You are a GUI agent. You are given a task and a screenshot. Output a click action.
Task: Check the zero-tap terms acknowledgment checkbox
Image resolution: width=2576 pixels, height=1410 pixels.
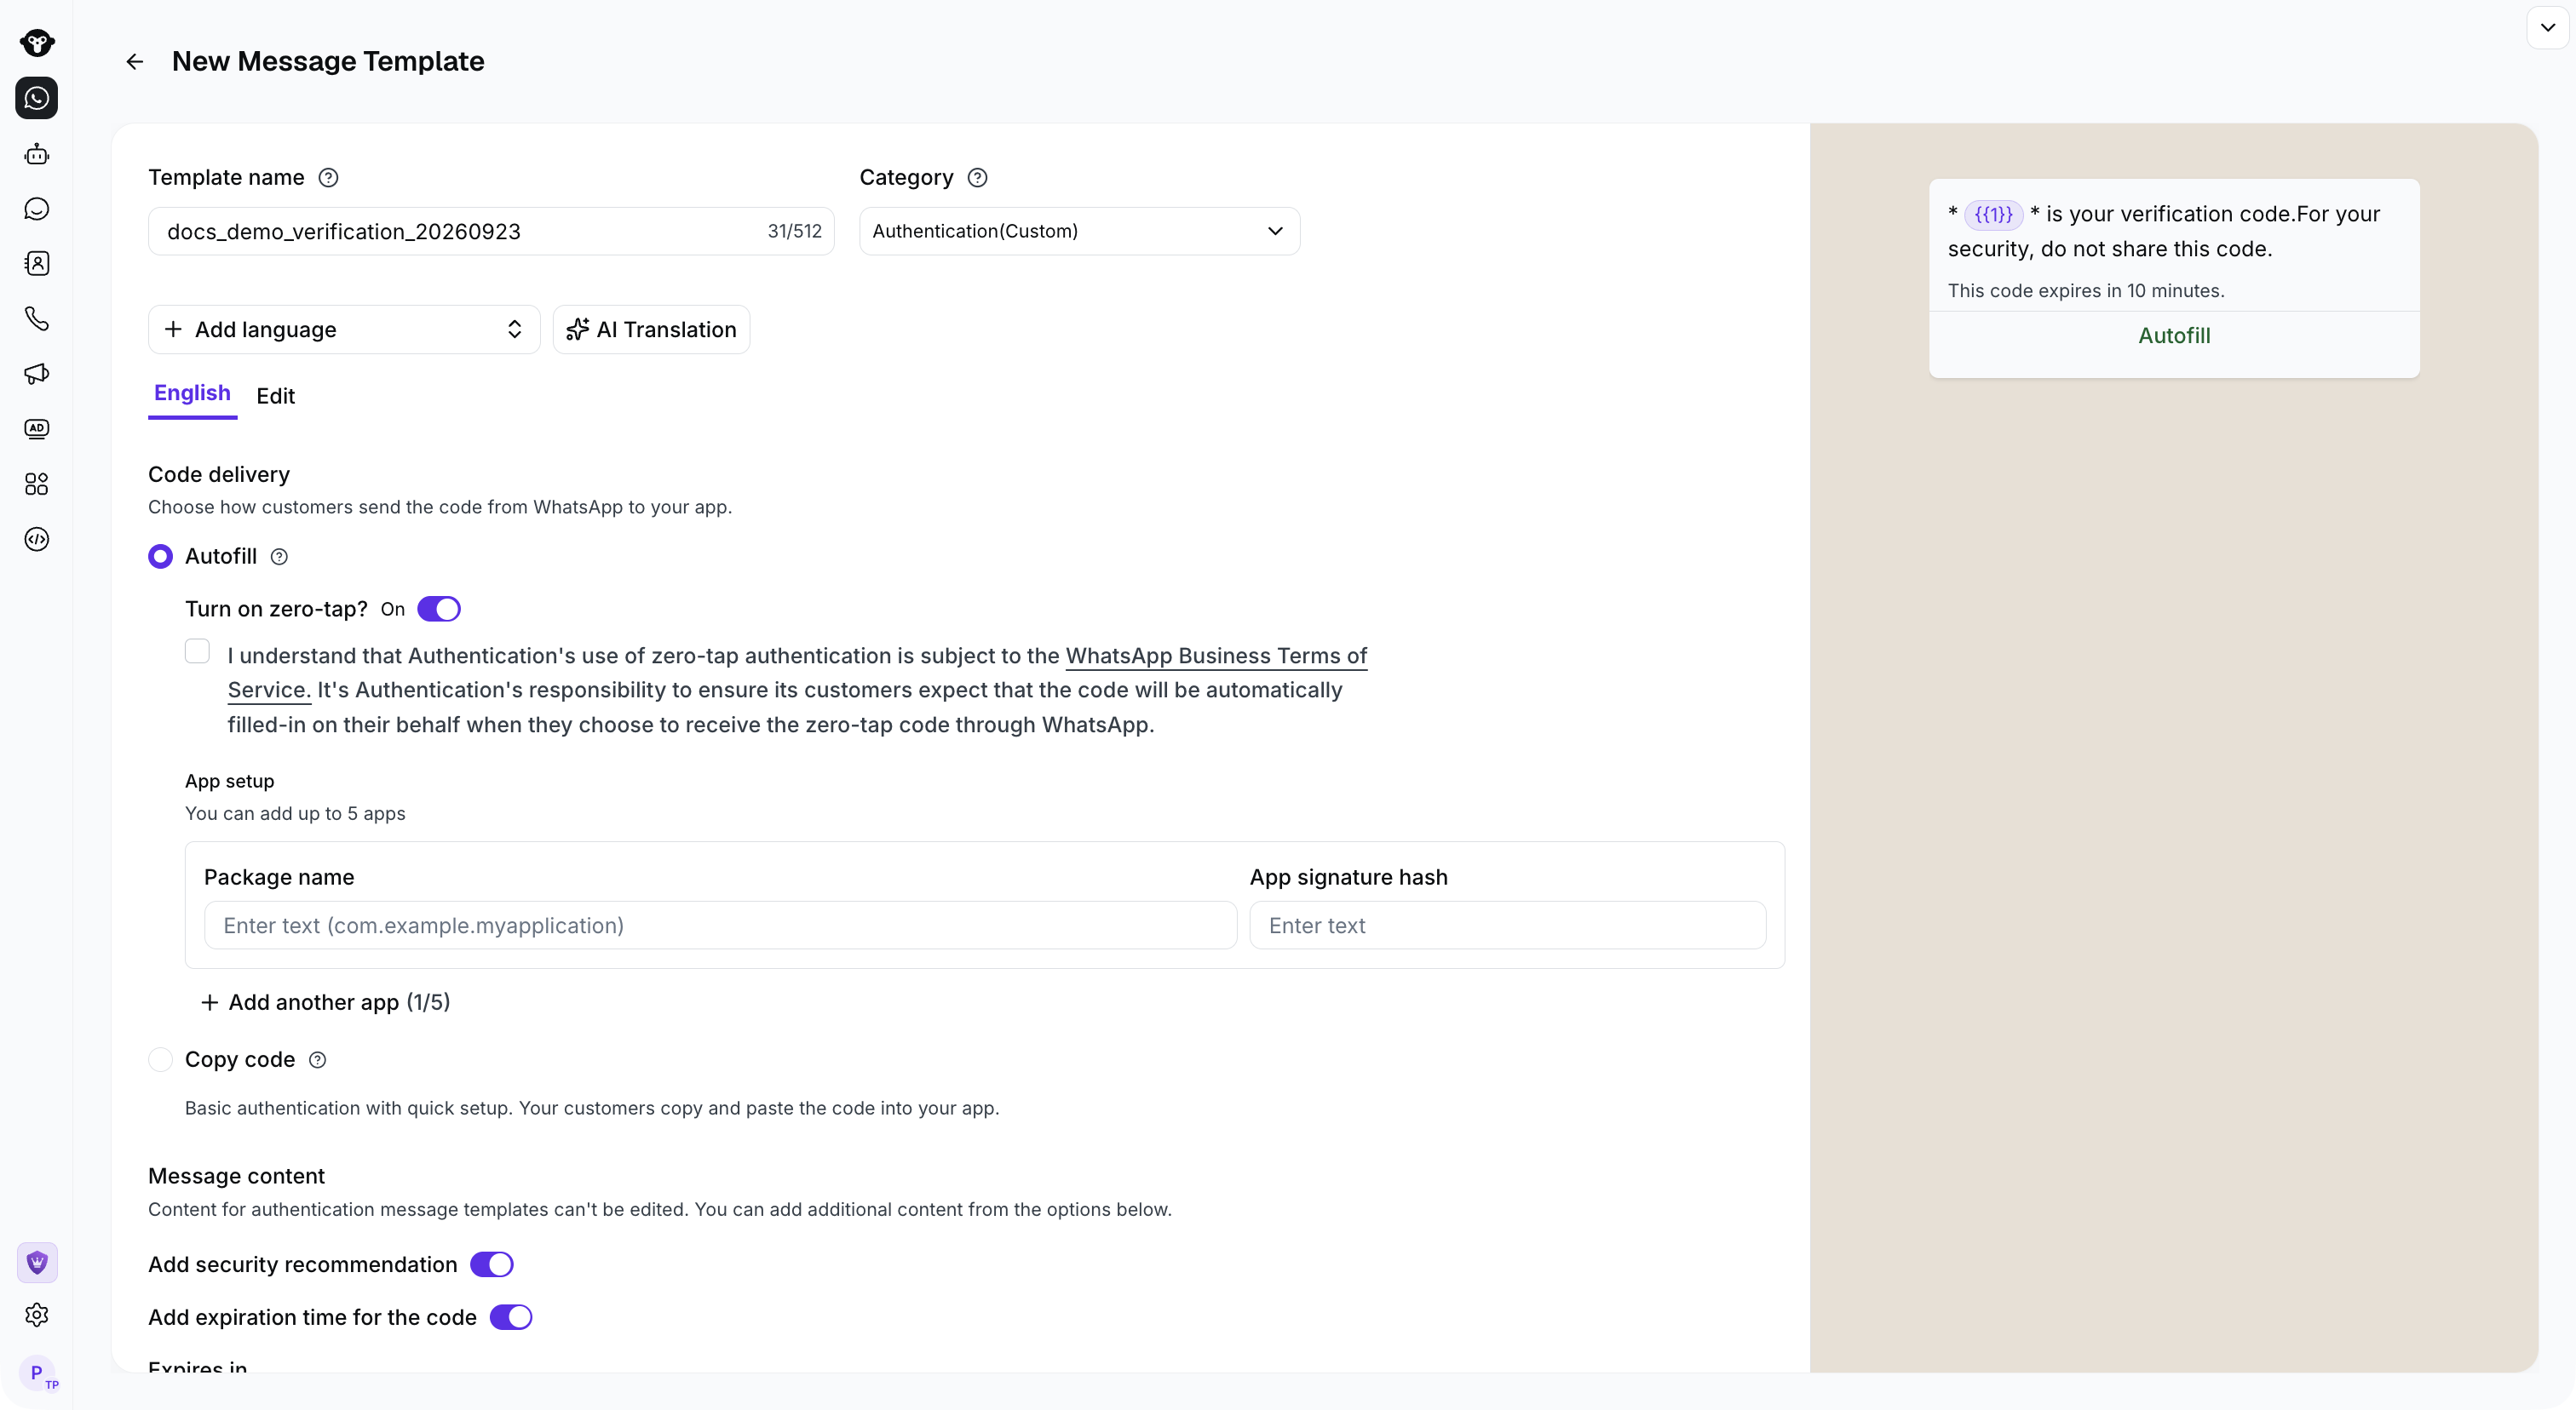[x=198, y=651]
